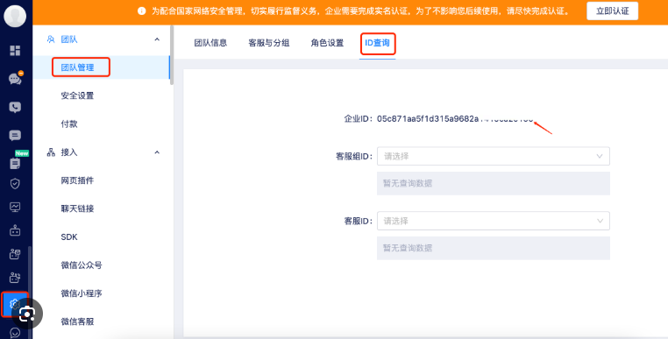The height and width of the screenshot is (339, 668).
Task: Switch to the 团队信息 tab
Action: click(210, 43)
